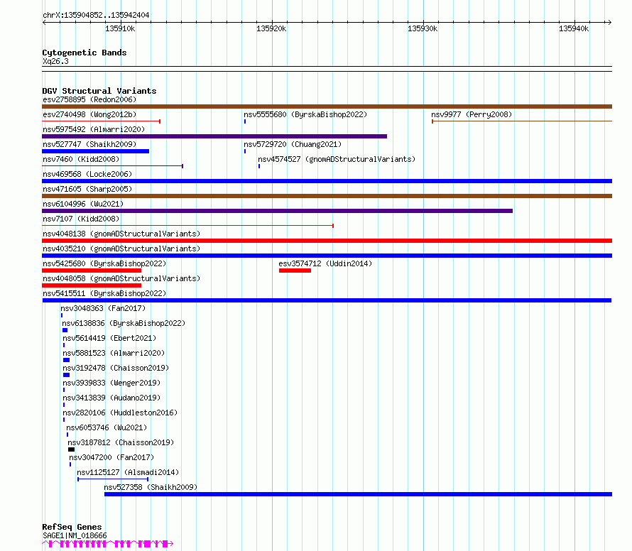Click the nsv9977 (Perry2008) variant label
This screenshot has height=551, width=632.
click(x=472, y=114)
